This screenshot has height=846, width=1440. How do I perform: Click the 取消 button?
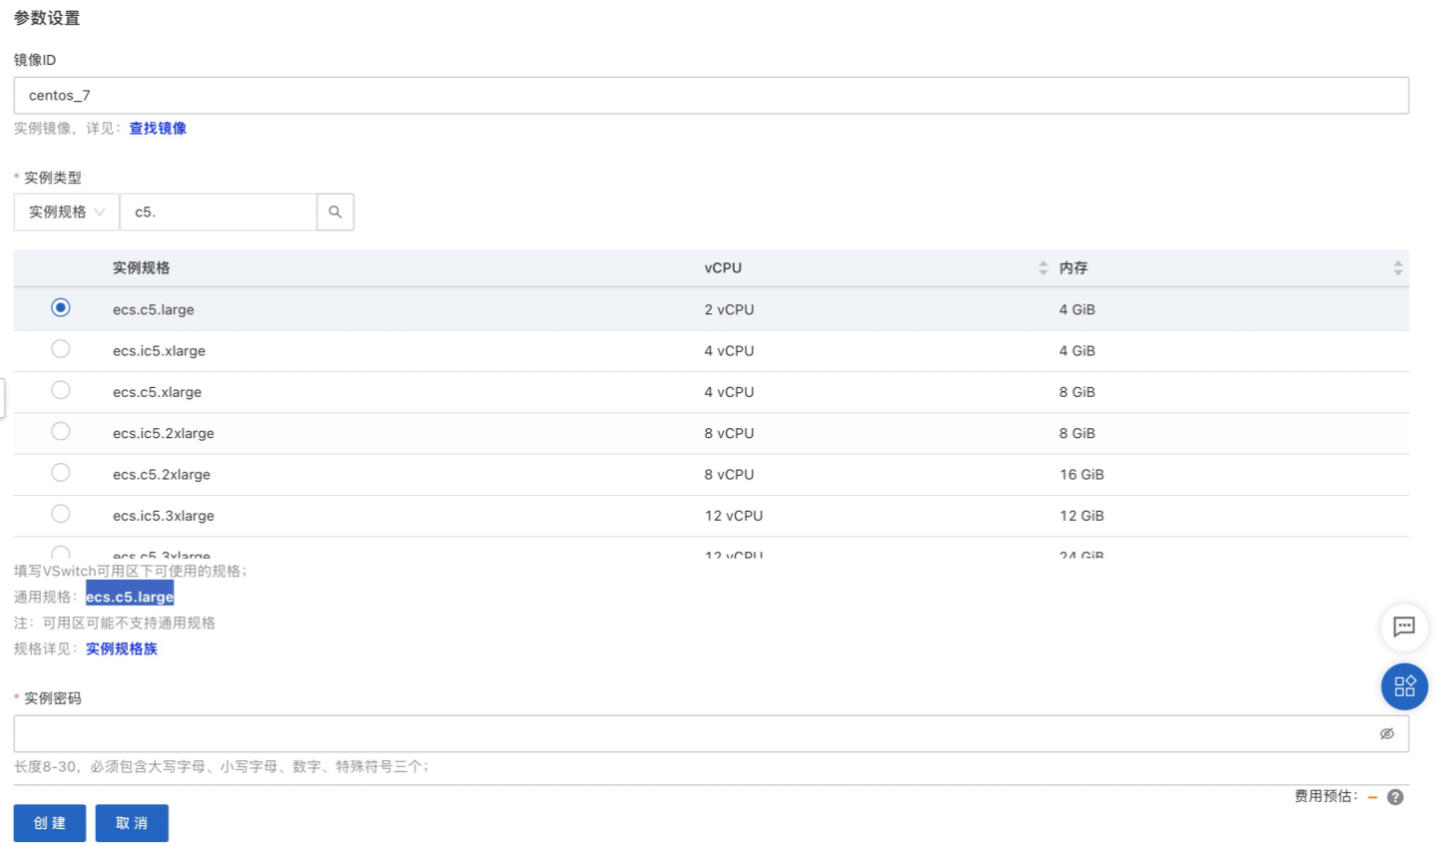click(x=132, y=823)
